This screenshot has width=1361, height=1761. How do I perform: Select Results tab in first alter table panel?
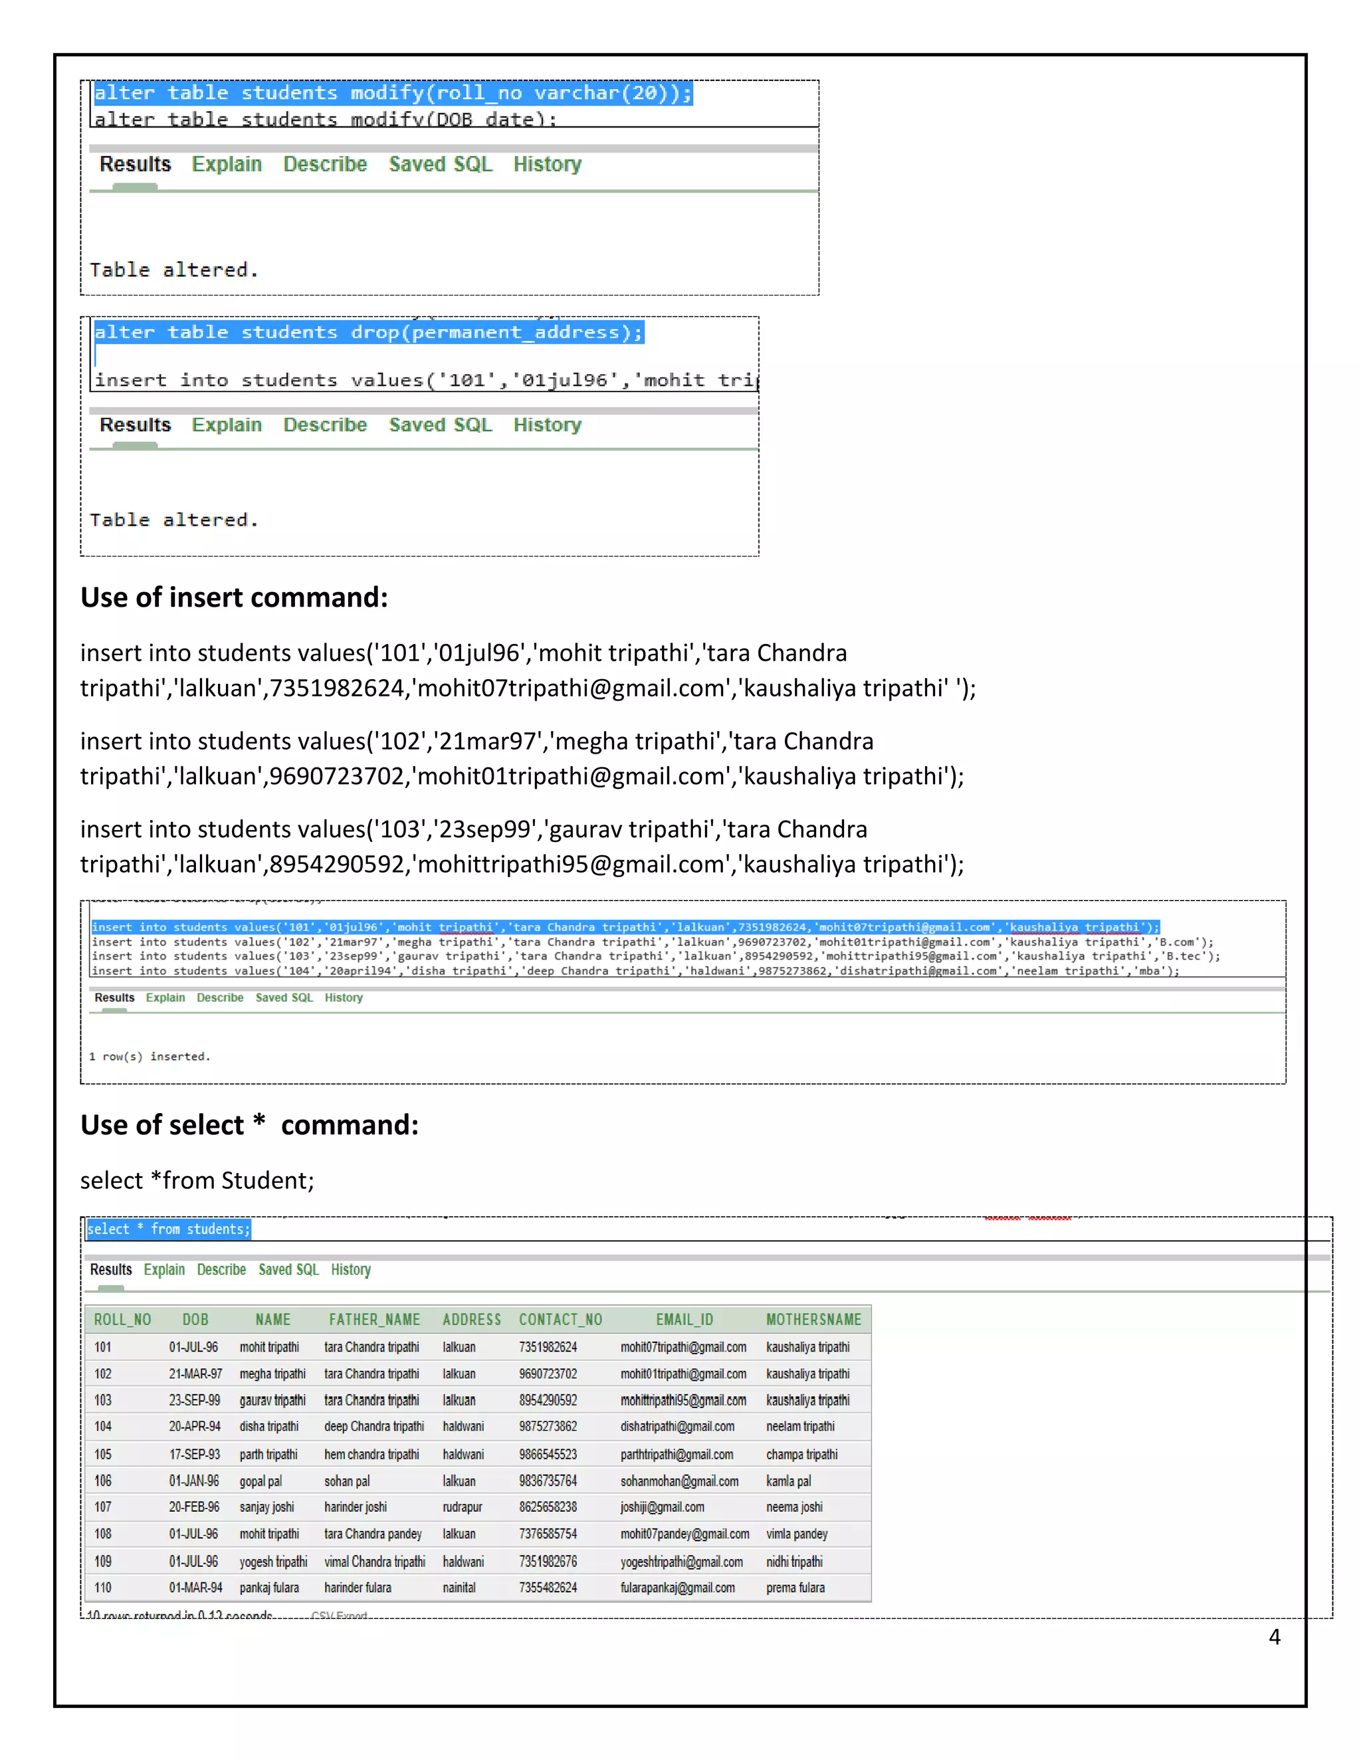[136, 163]
